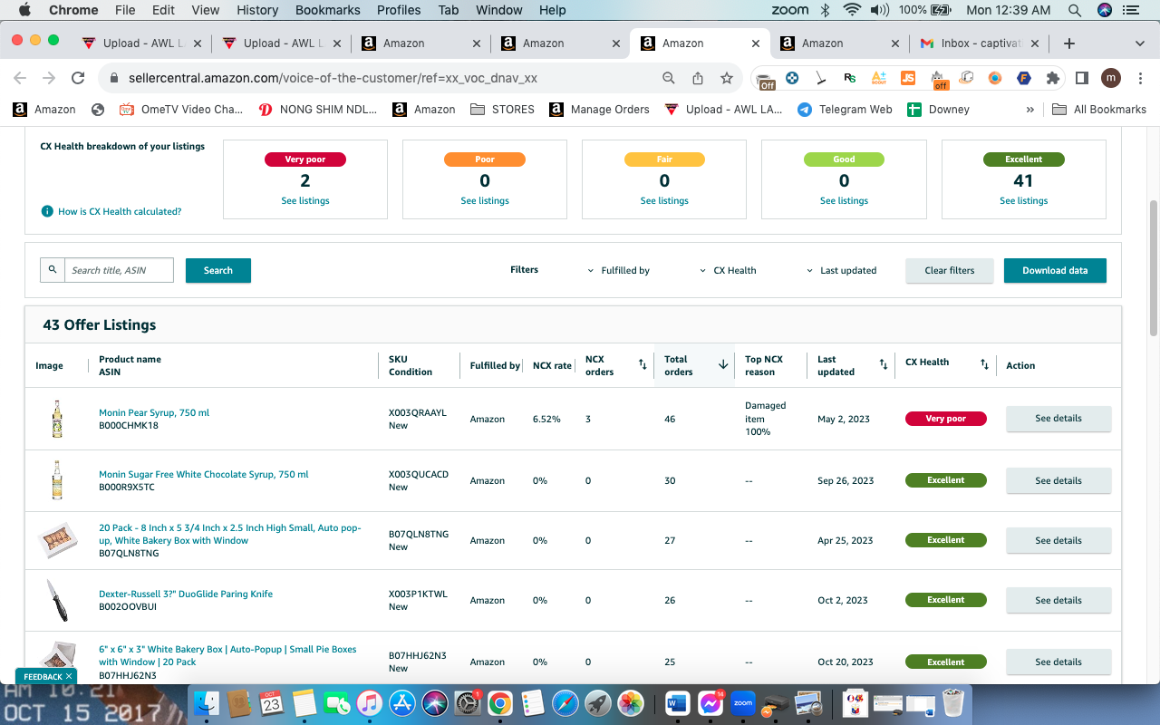The width and height of the screenshot is (1160, 725).
Task: See details for Monin Pear Syrup
Action: pyautogui.click(x=1058, y=419)
